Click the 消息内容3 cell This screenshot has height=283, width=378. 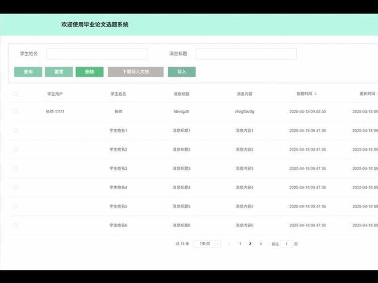(x=244, y=168)
